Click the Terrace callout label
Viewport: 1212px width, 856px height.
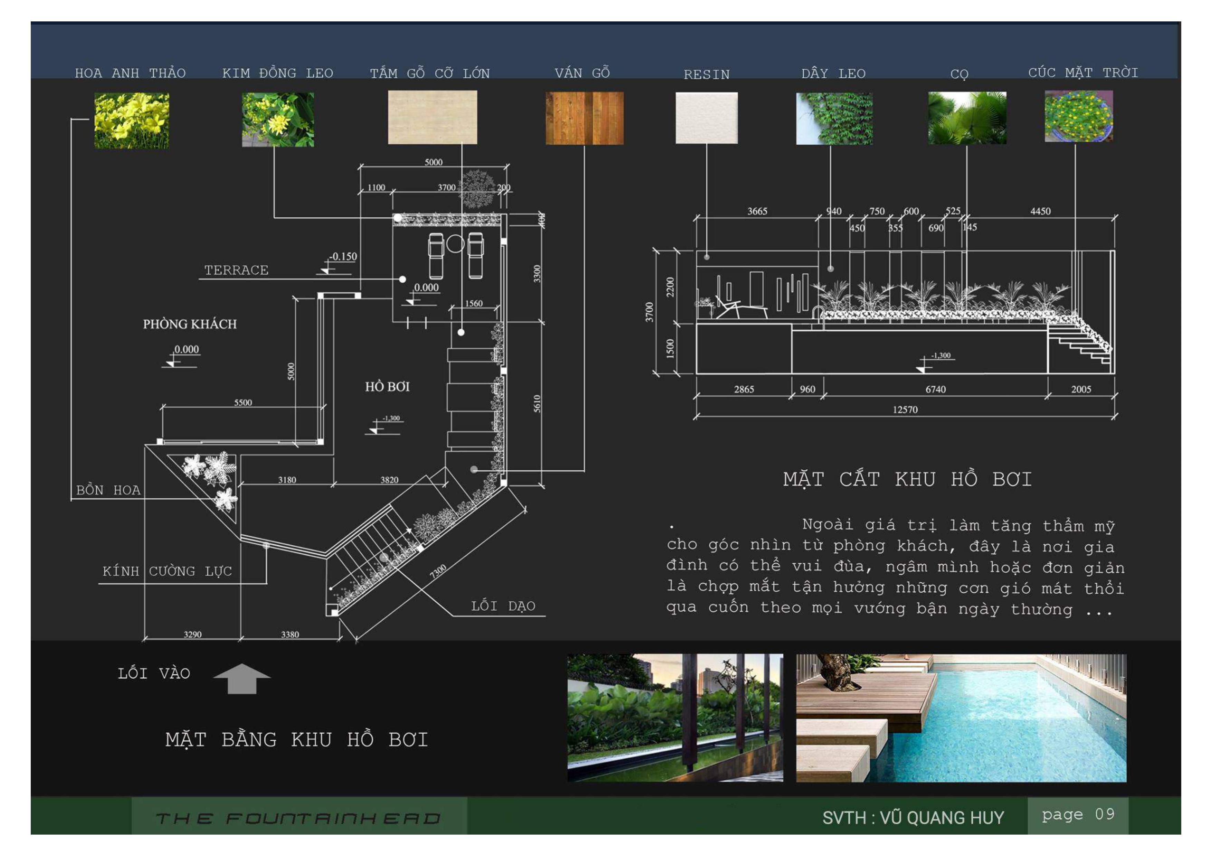(236, 270)
